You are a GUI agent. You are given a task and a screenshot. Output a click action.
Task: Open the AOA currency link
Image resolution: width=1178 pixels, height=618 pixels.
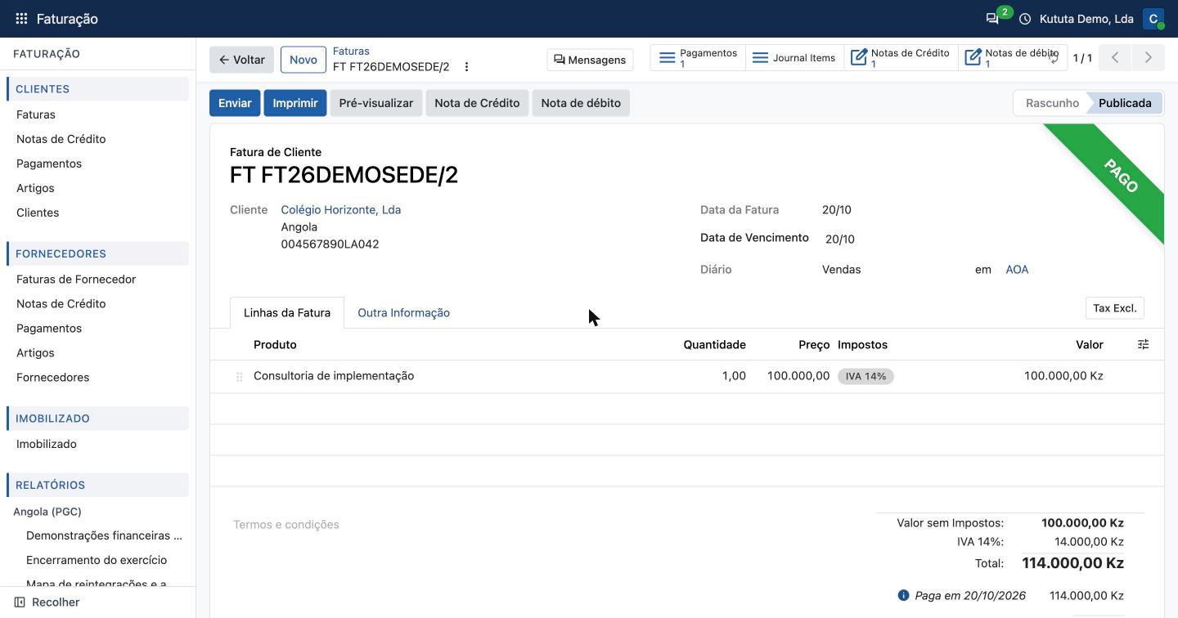[x=1017, y=270]
